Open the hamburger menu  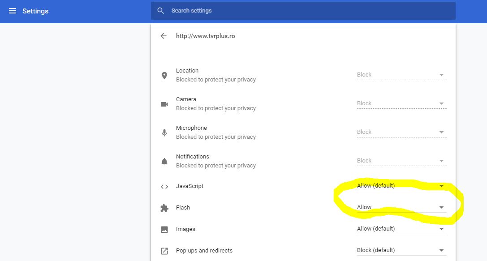(x=11, y=11)
